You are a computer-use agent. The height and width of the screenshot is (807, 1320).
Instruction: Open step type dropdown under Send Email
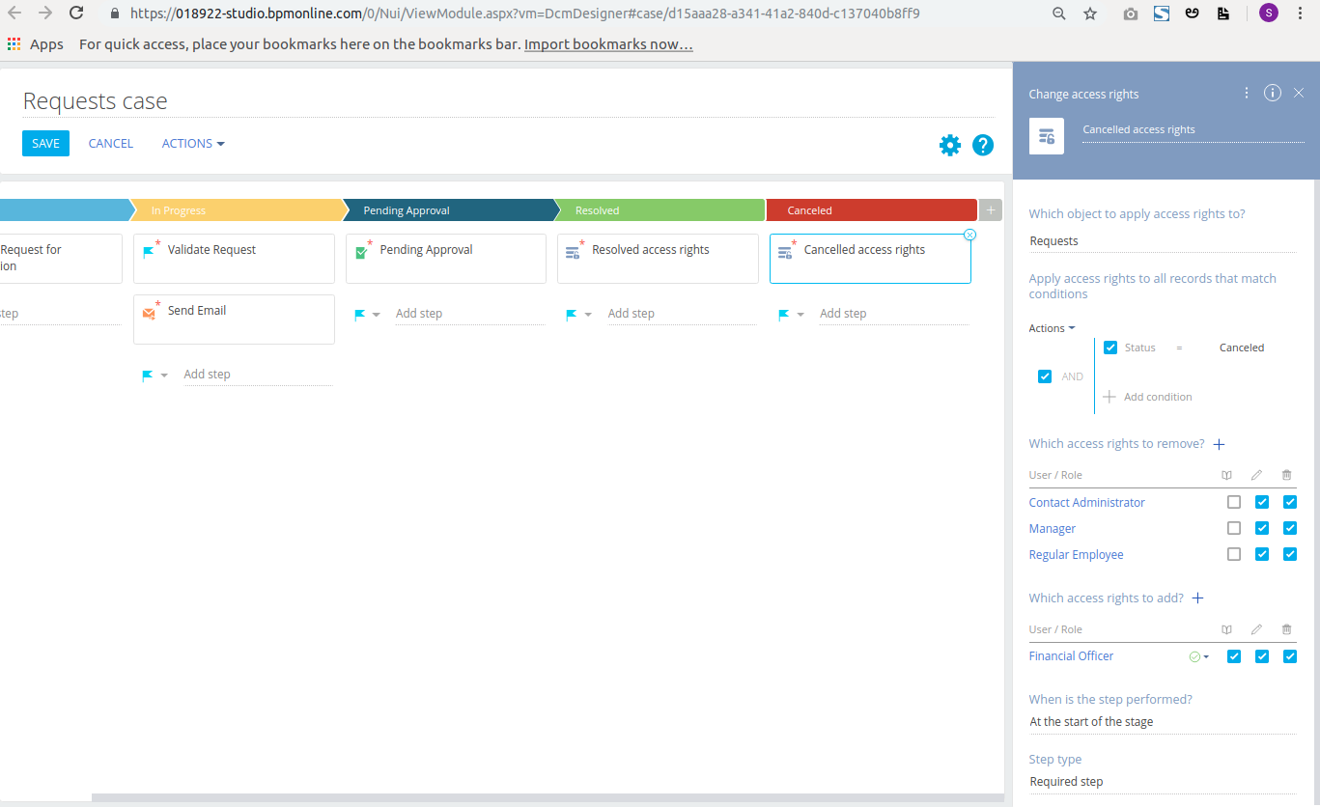click(154, 375)
